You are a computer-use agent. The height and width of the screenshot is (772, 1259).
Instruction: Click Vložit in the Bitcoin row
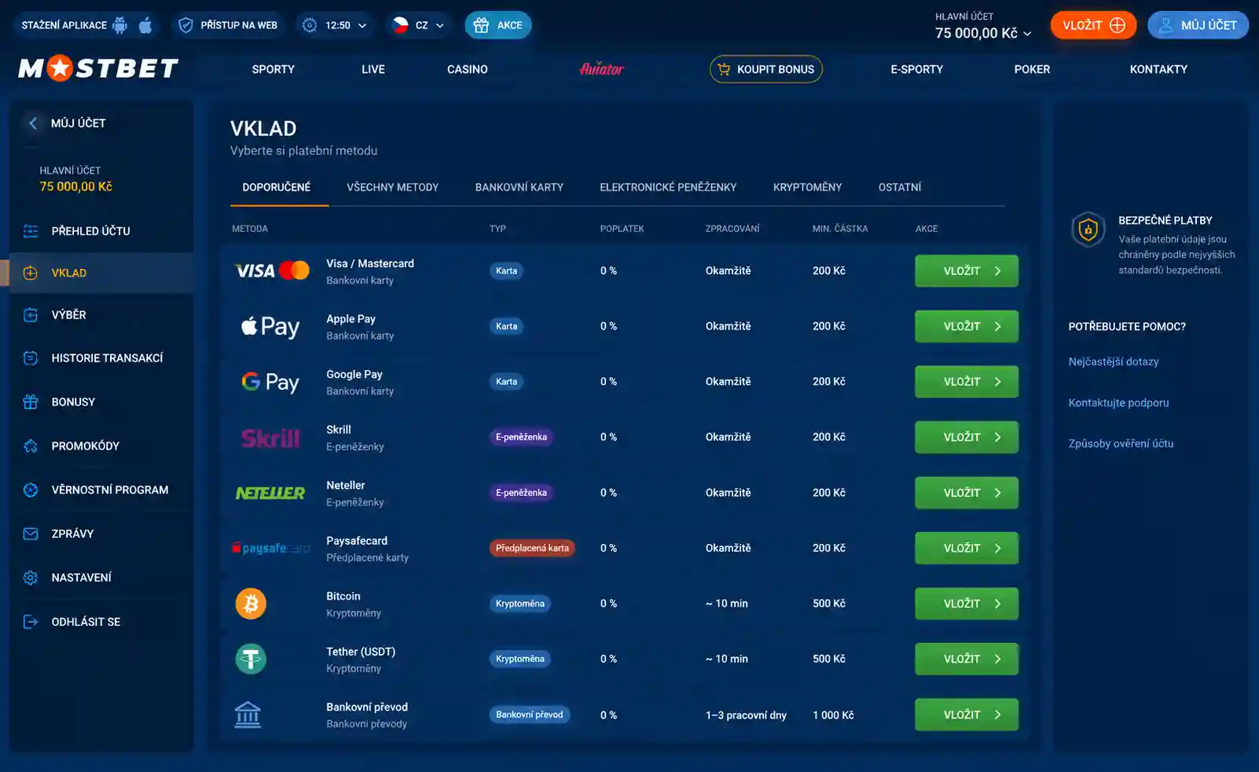[x=967, y=604]
